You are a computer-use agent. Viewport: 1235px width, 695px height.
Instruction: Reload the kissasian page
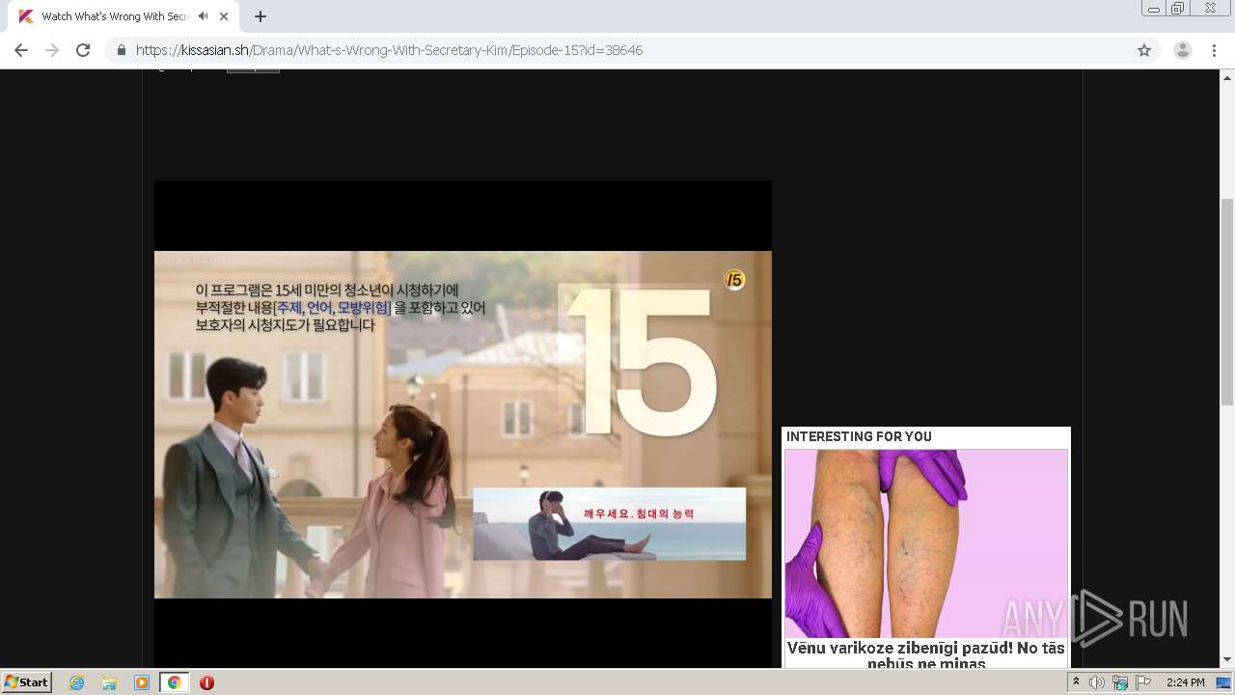coord(83,50)
